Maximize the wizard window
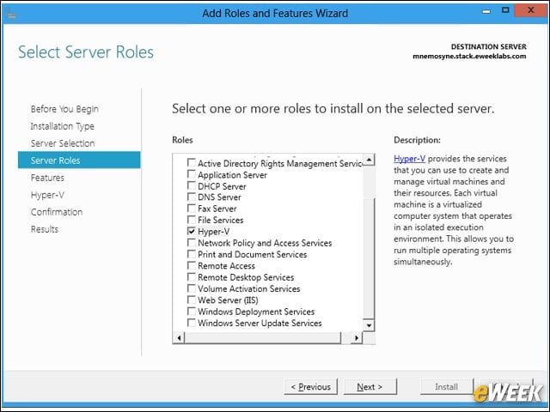This screenshot has width=550, height=412. [x=505, y=10]
